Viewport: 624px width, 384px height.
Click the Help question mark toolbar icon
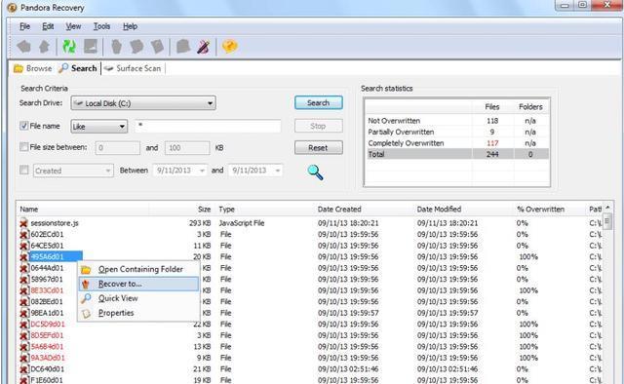(230, 47)
